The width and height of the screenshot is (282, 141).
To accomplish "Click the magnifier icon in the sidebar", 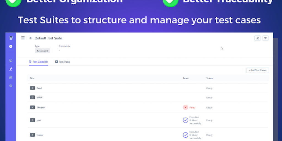I will (x=11, y=86).
